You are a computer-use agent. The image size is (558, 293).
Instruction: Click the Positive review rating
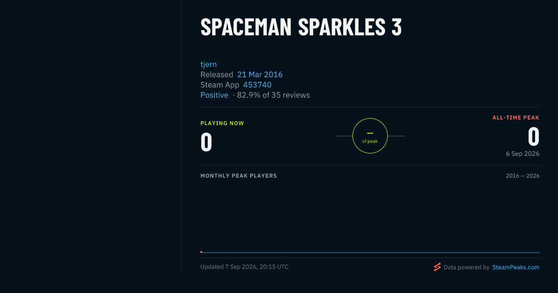[214, 95]
